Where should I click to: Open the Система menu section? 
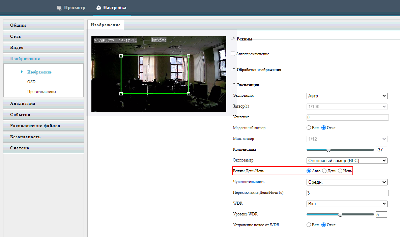coord(44,148)
